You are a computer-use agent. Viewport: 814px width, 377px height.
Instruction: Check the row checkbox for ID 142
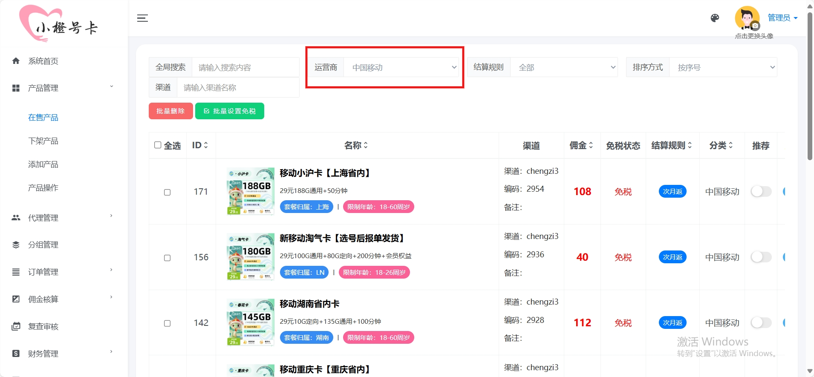167,323
